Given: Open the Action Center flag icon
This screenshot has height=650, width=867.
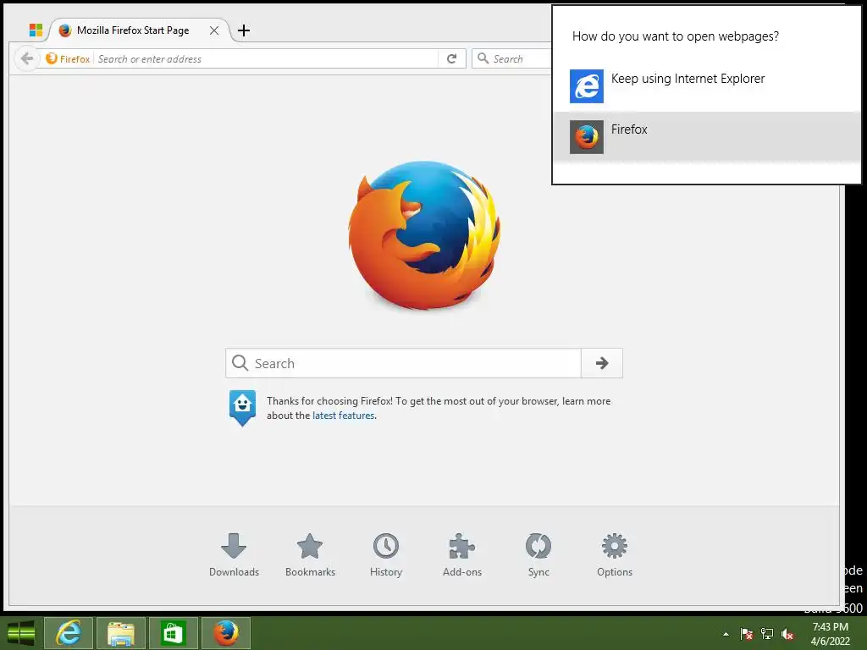Looking at the screenshot, I should pos(747,634).
